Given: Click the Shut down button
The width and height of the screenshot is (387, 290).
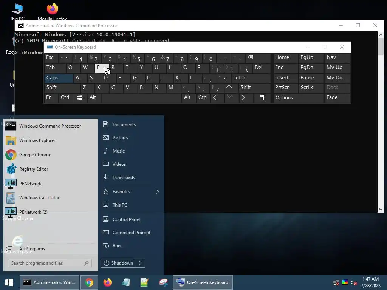Looking at the screenshot, I should point(118,263).
